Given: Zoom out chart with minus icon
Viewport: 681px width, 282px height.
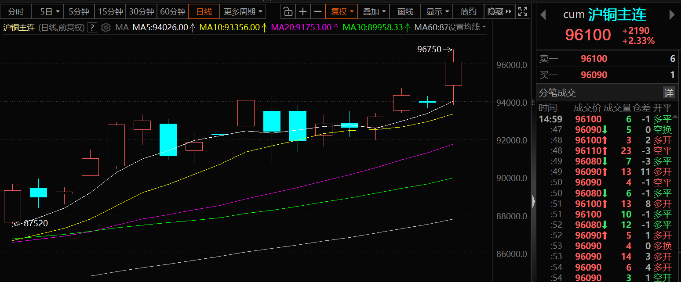Looking at the screenshot, I should (317, 11).
